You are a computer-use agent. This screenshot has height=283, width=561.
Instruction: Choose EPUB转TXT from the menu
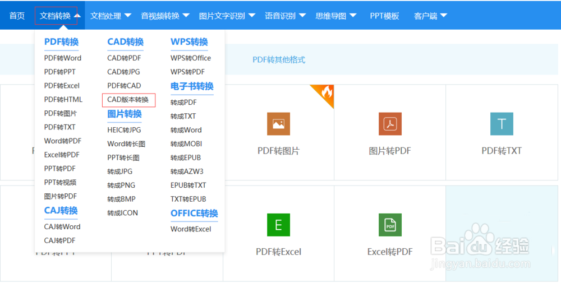point(188,185)
